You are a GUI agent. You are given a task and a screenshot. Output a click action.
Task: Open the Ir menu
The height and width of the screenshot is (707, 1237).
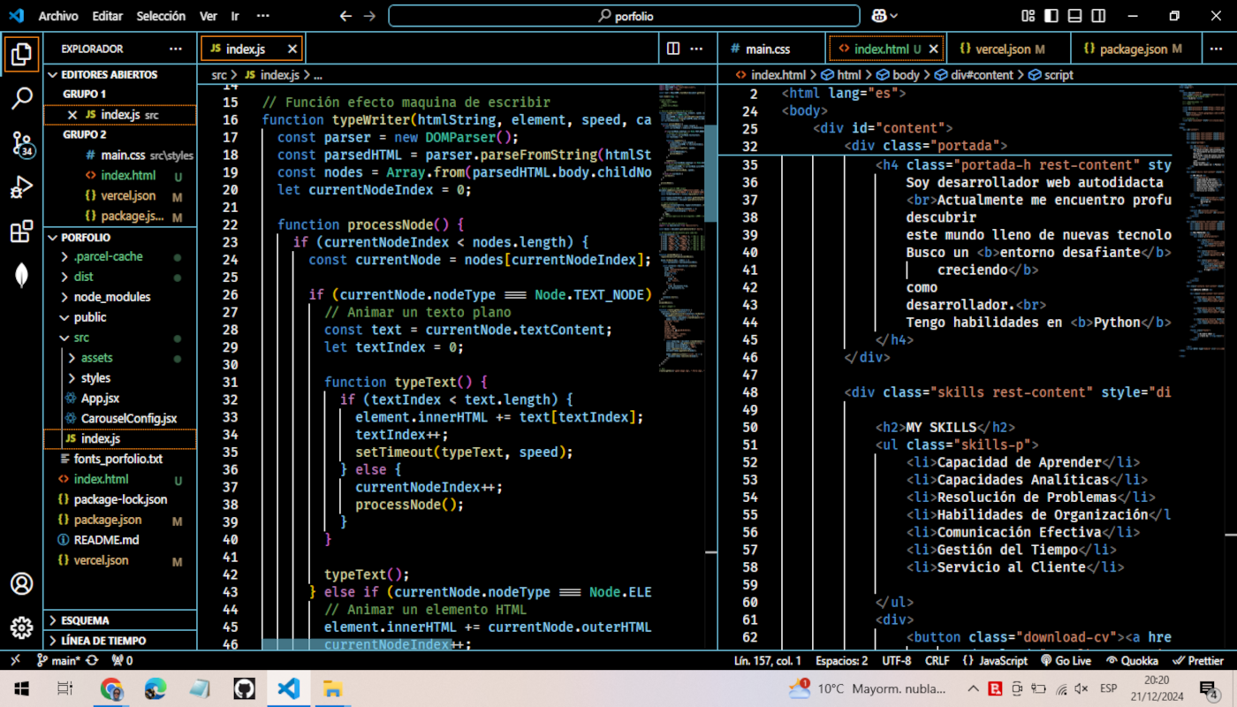(235, 16)
